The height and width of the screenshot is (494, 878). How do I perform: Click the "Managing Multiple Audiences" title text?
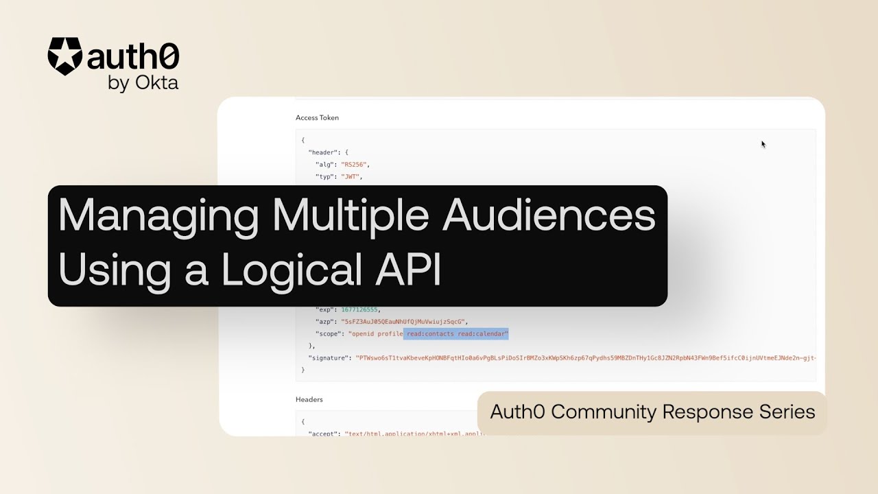tap(357, 216)
